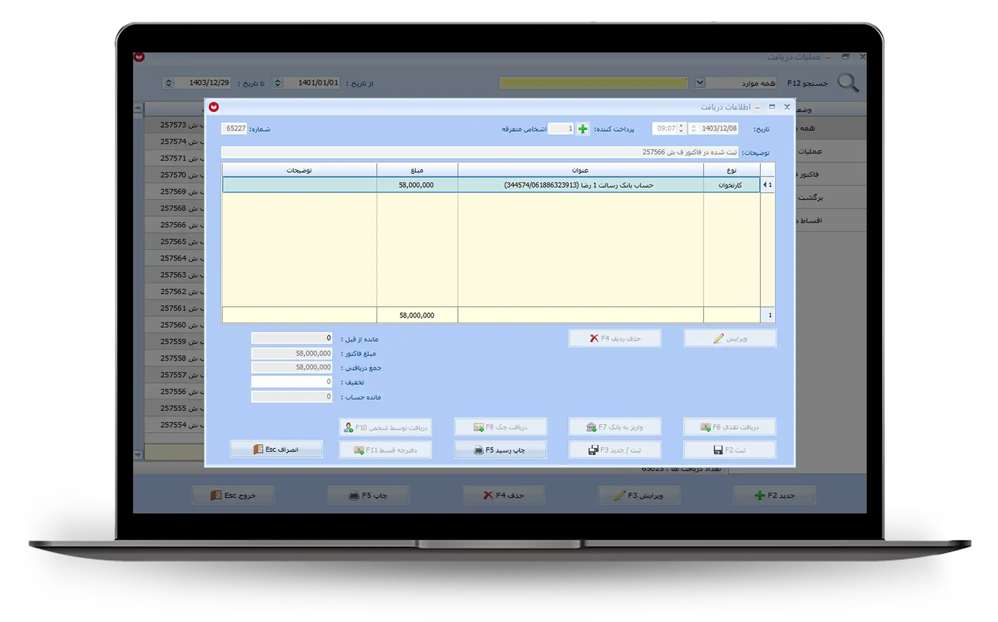Print receipt with F5 چاپ رسید button
Image resolution: width=998 pixels, height=622 pixels.
(500, 450)
